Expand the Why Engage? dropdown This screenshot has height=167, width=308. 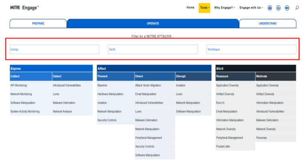[224, 8]
